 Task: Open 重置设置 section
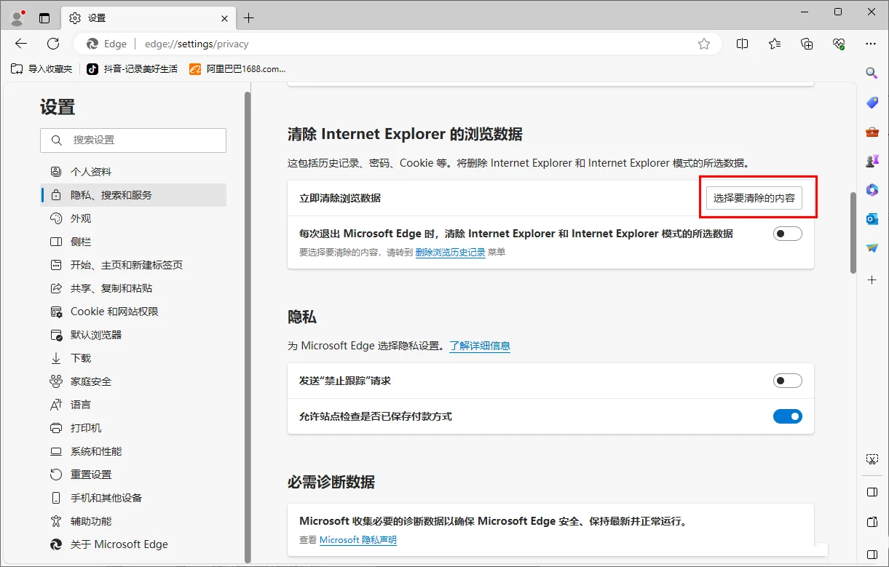point(133,475)
